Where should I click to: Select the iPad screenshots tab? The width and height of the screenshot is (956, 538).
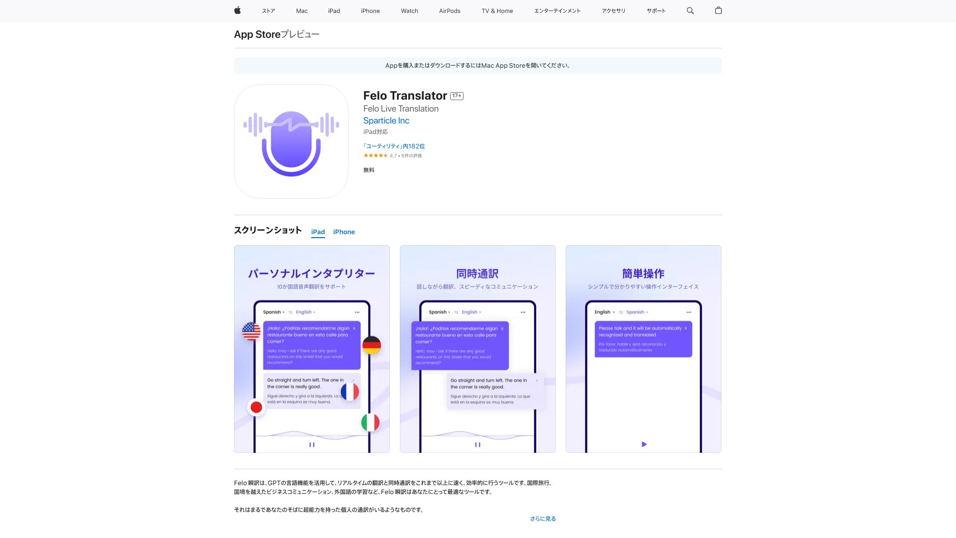318,232
